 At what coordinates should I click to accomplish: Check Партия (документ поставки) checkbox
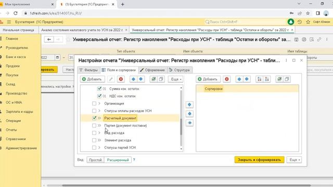94,126
